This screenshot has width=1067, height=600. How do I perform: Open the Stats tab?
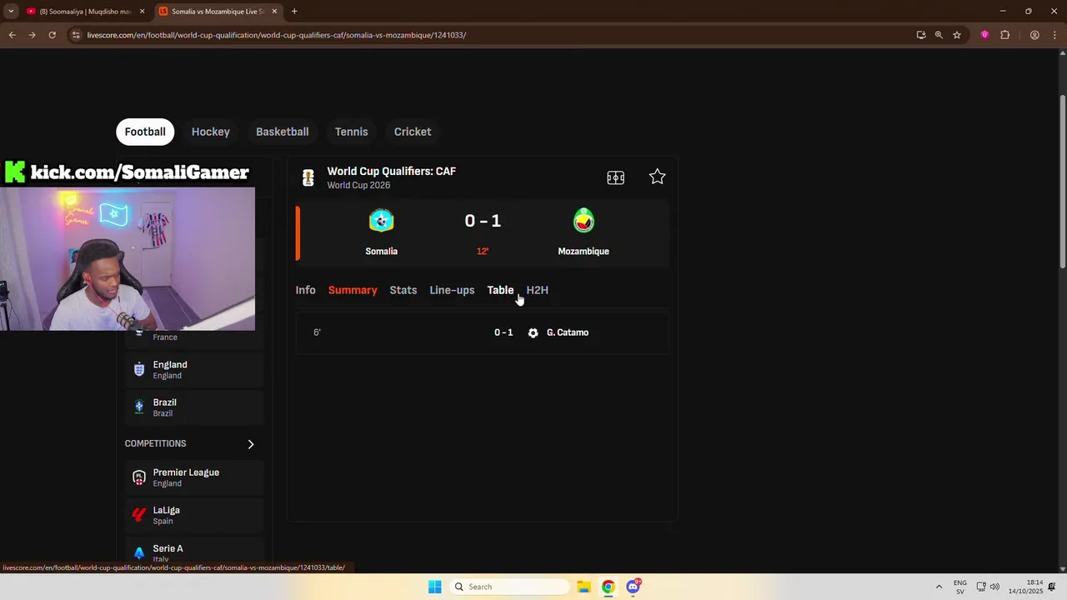click(x=403, y=290)
